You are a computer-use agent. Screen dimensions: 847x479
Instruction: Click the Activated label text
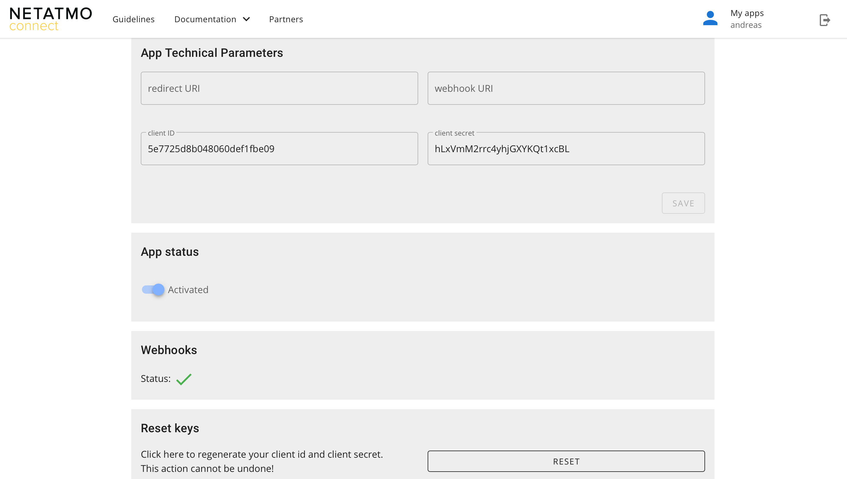pyautogui.click(x=188, y=289)
